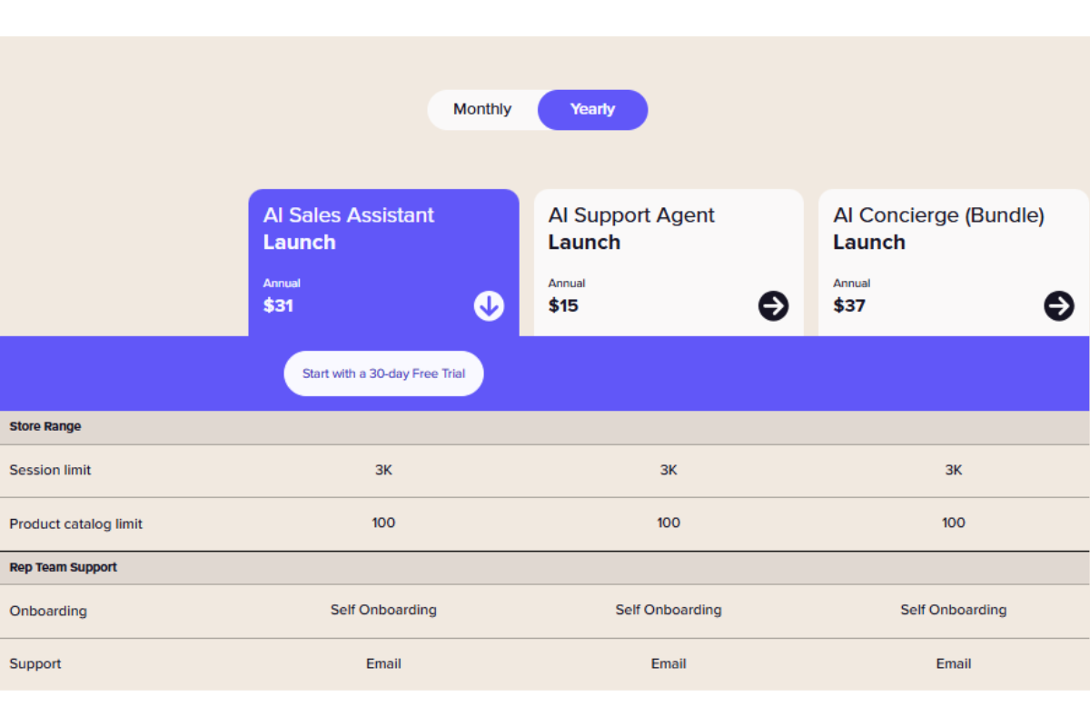Switch billing to Monthly
1090x727 pixels.
coord(482,109)
